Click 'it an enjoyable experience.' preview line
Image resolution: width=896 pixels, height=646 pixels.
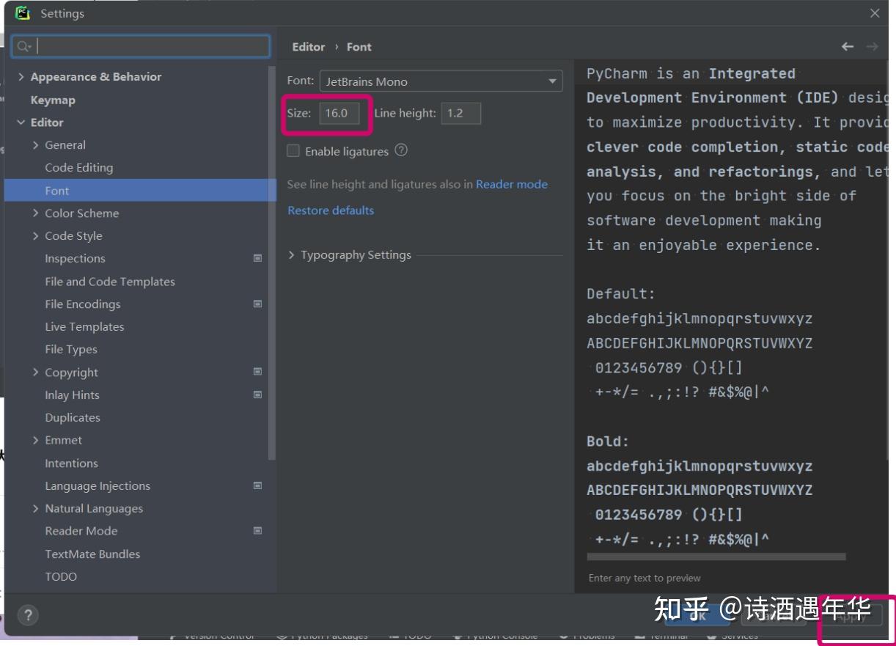(704, 245)
